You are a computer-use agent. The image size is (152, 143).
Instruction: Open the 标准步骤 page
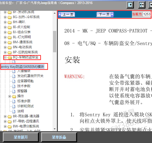click(x=24, y=101)
